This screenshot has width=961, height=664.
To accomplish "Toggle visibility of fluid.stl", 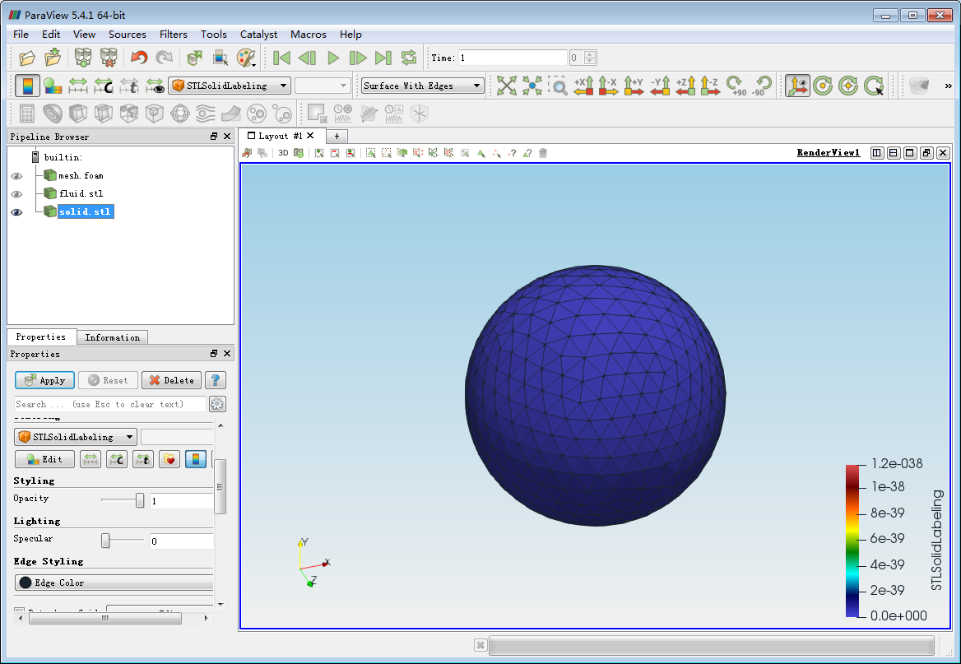I will click(16, 194).
